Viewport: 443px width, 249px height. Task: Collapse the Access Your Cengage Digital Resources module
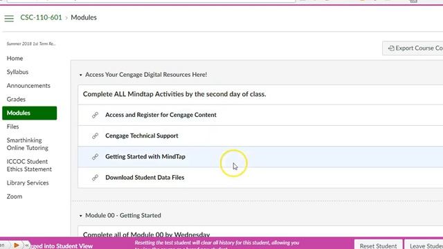pos(81,75)
